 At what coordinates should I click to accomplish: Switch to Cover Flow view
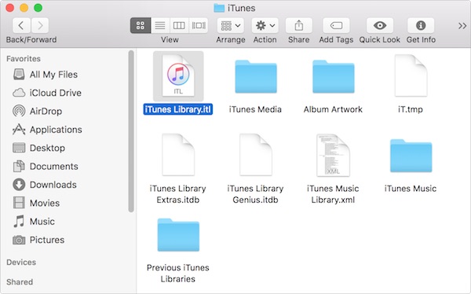pos(199,26)
